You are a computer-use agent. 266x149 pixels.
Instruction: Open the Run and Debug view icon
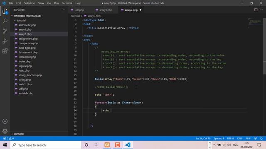5,41
